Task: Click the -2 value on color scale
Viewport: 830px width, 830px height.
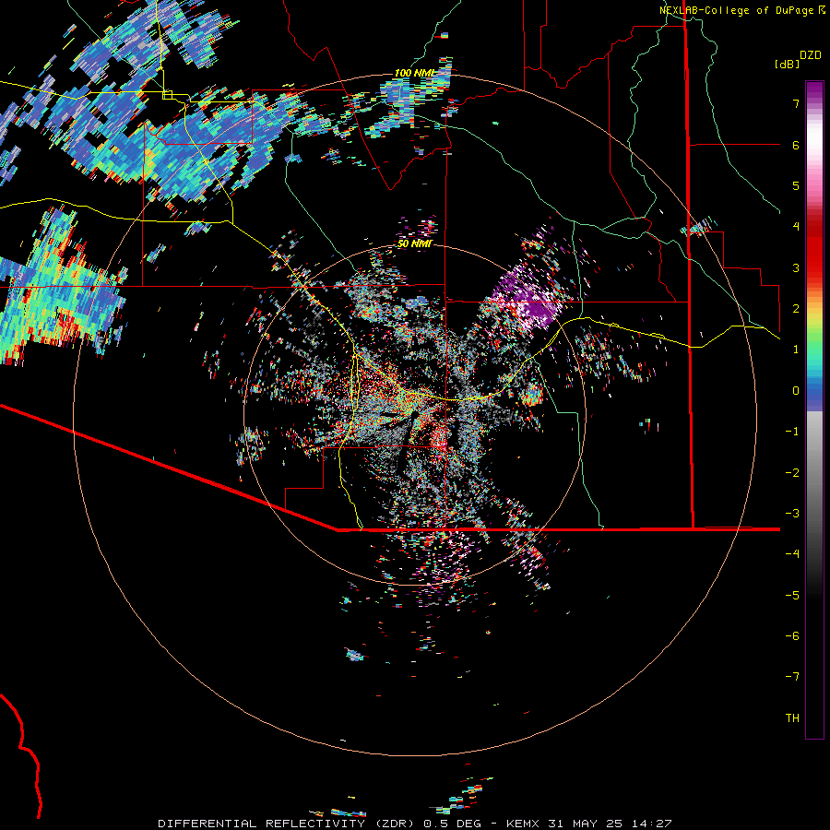Action: [x=792, y=473]
